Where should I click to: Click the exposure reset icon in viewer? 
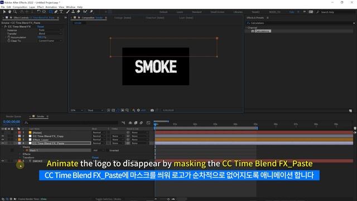[138, 111]
